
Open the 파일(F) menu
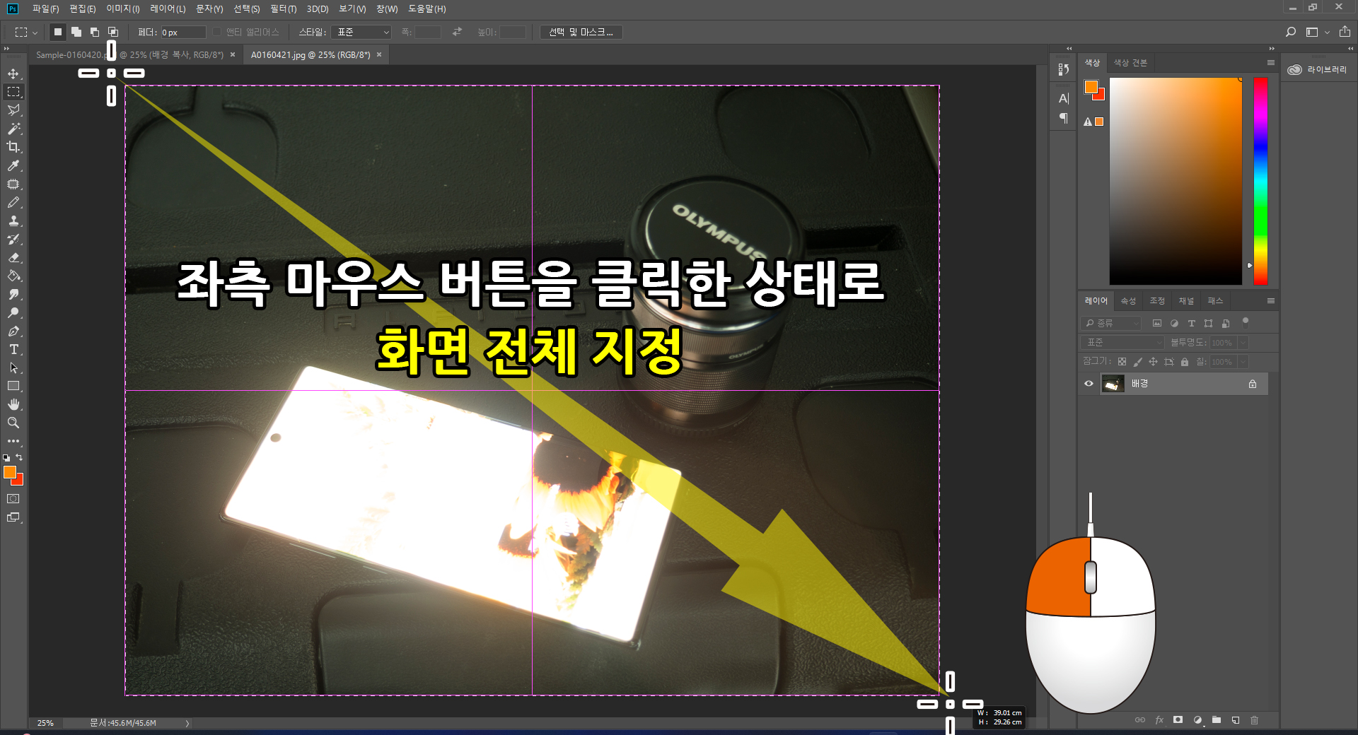[45, 8]
